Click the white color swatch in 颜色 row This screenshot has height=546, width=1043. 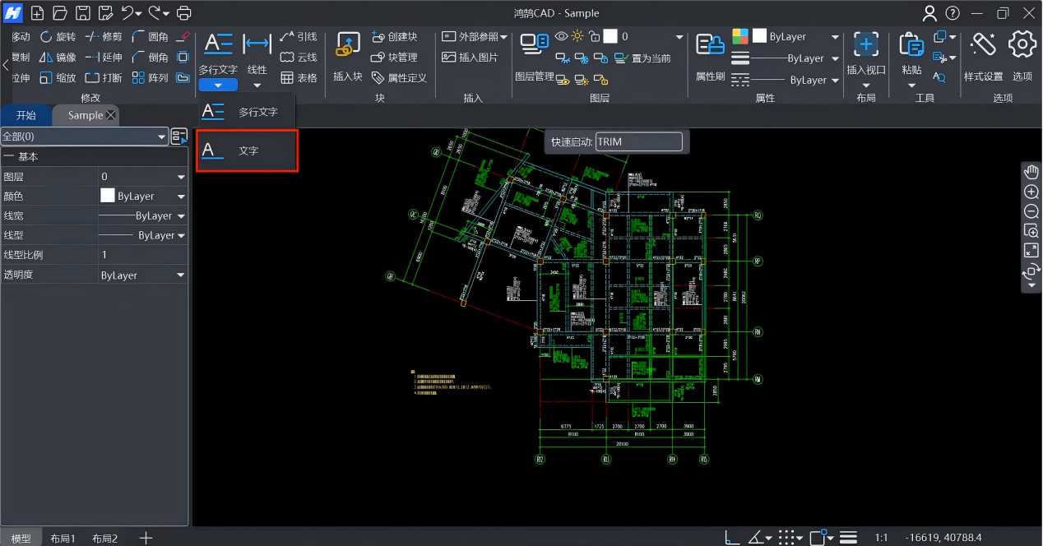(x=107, y=197)
